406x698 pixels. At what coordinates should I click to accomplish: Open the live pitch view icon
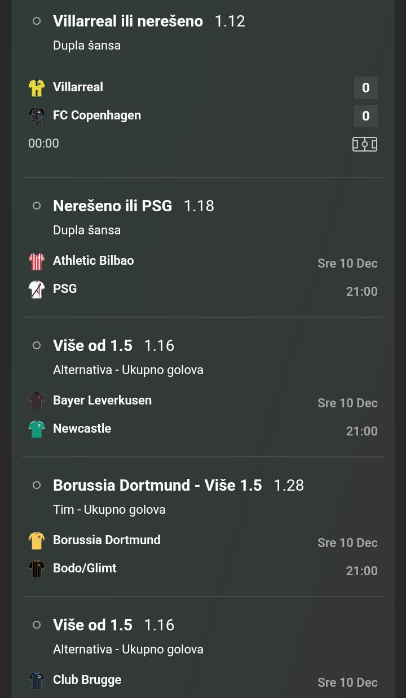click(x=365, y=144)
